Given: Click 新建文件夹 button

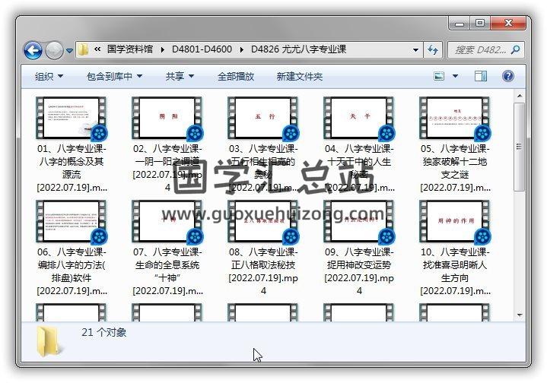Looking at the screenshot, I should click(x=299, y=76).
